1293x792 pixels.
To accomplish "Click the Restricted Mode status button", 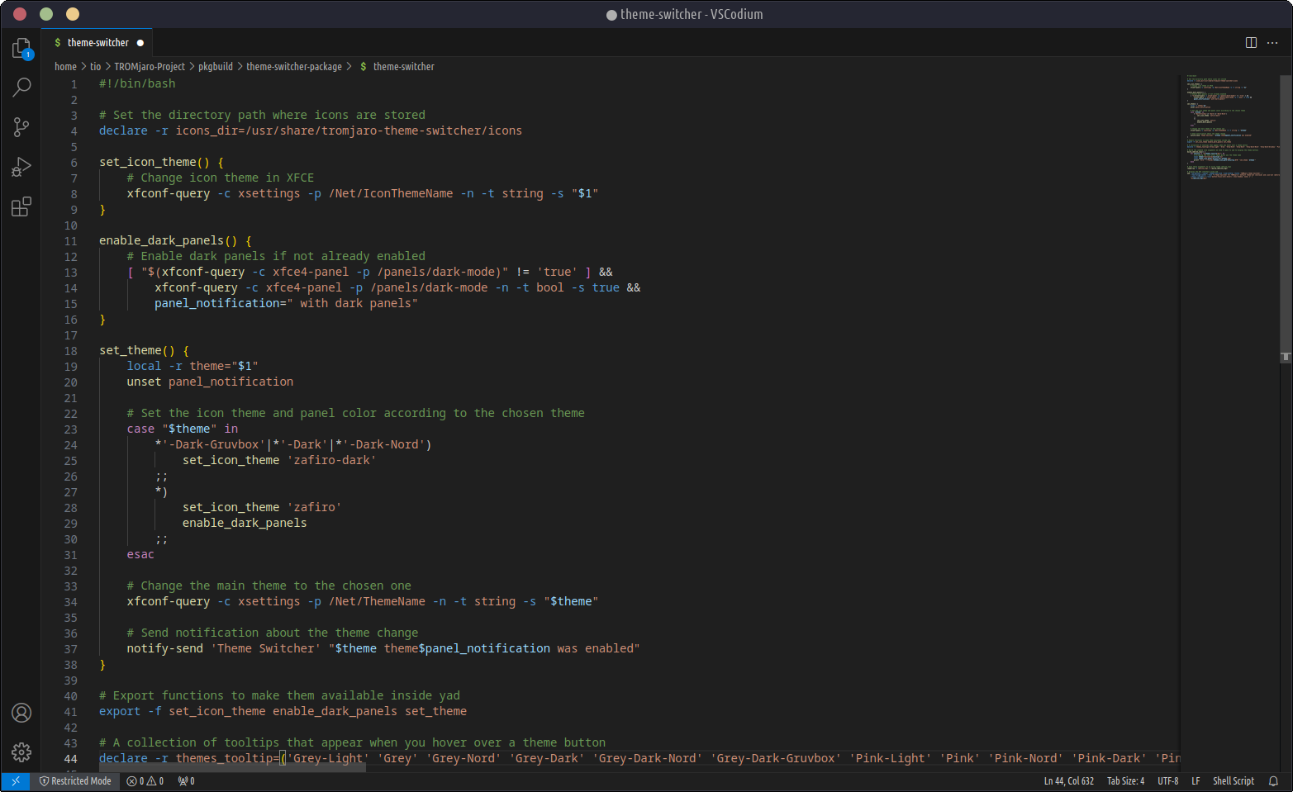I will point(75,780).
